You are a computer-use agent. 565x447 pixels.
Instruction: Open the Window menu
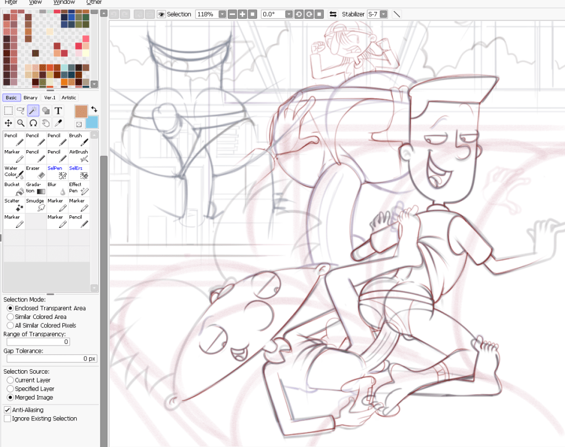(64, 3)
